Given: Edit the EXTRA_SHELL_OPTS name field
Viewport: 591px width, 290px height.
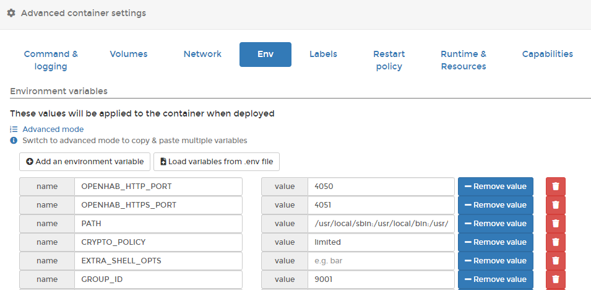Looking at the screenshot, I should point(158,261).
